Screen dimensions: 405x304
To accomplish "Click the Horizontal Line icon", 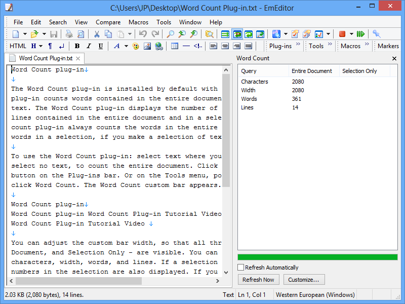I will pos(186,46).
